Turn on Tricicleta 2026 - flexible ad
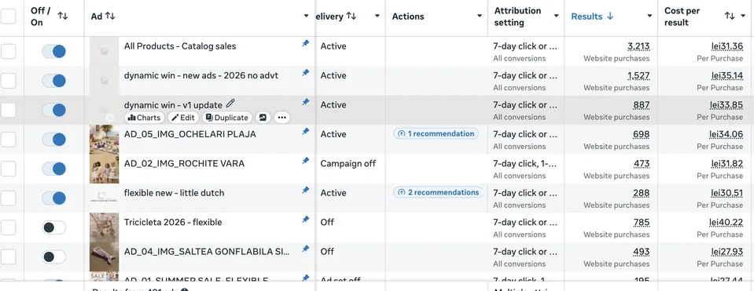This screenshot has height=291, width=754. point(53,227)
